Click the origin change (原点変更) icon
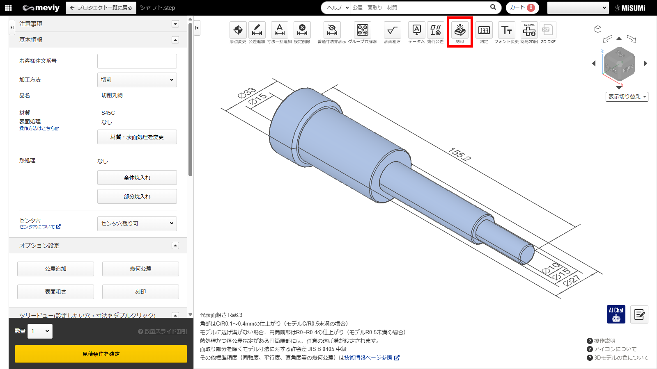Viewport: 657px width, 369px height. [238, 30]
